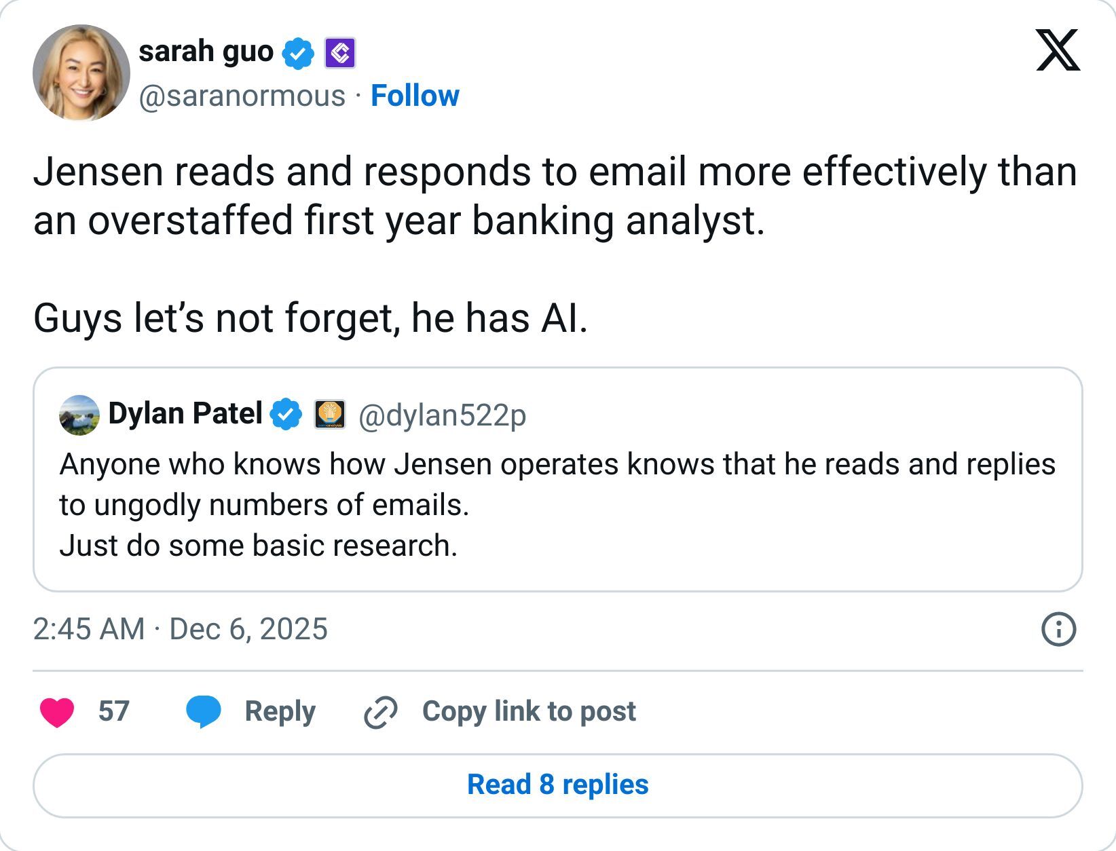Click the blue reply speech bubble icon
This screenshot has width=1116, height=851.
(x=205, y=711)
